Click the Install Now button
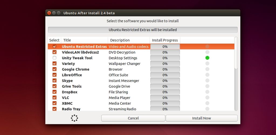The image size is (276, 135). pos(202,118)
